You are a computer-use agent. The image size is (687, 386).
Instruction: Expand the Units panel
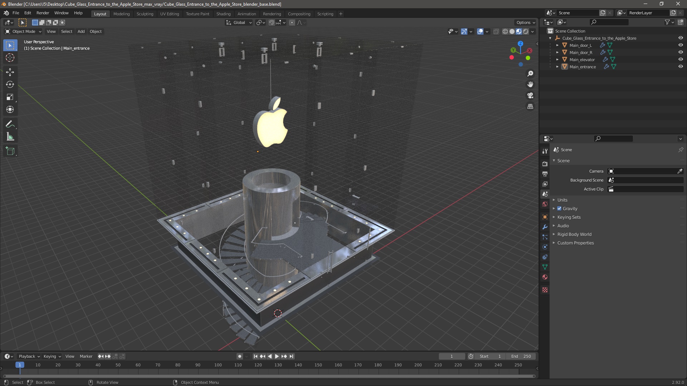tap(562, 200)
